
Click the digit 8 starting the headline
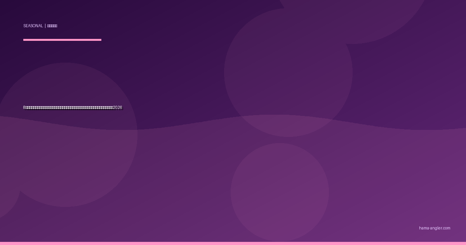pyautogui.click(x=24, y=108)
